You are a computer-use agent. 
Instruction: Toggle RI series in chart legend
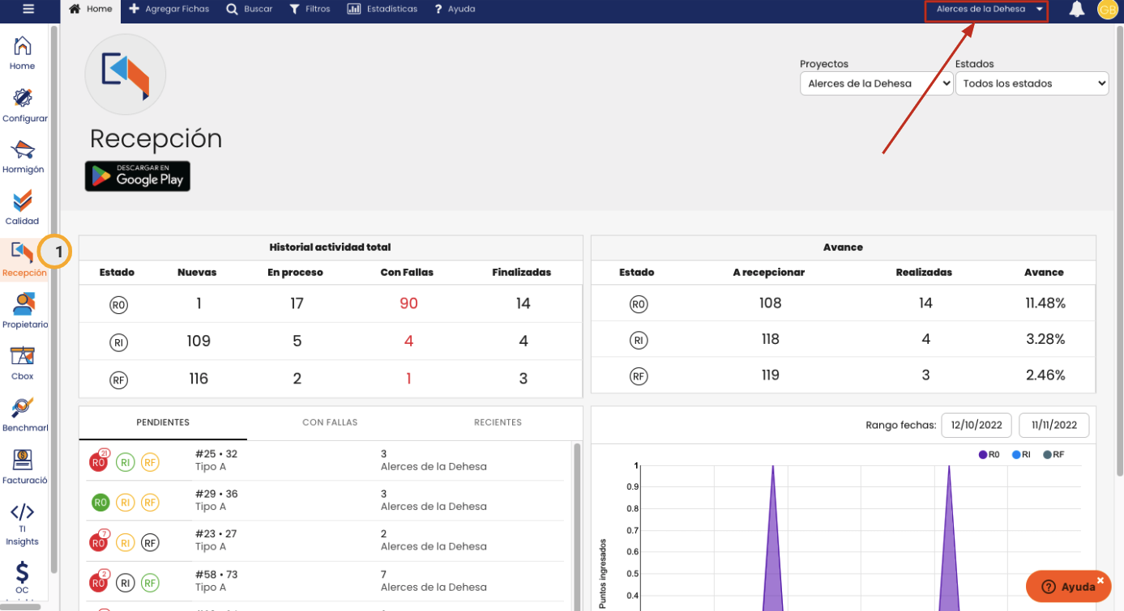coord(1021,455)
